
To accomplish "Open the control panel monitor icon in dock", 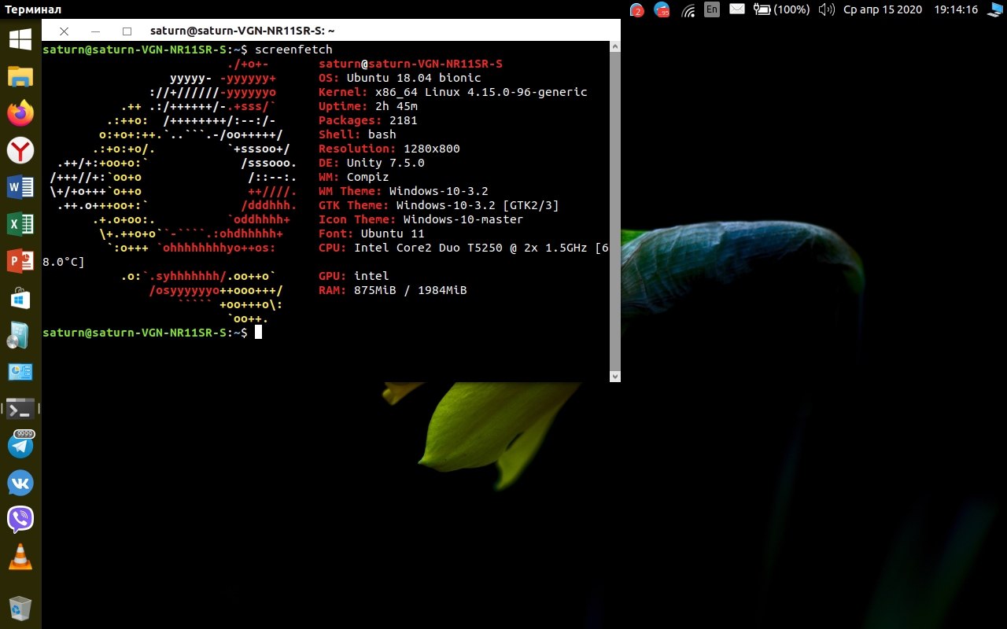I will (x=20, y=372).
